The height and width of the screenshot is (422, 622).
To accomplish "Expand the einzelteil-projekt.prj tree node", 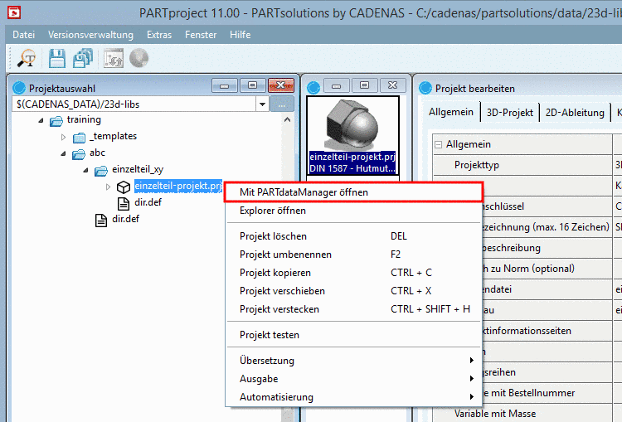I will point(108,187).
